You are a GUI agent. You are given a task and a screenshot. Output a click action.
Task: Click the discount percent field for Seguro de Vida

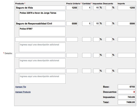pos(109,8)
